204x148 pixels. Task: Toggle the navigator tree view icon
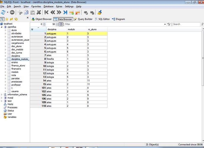2,19
